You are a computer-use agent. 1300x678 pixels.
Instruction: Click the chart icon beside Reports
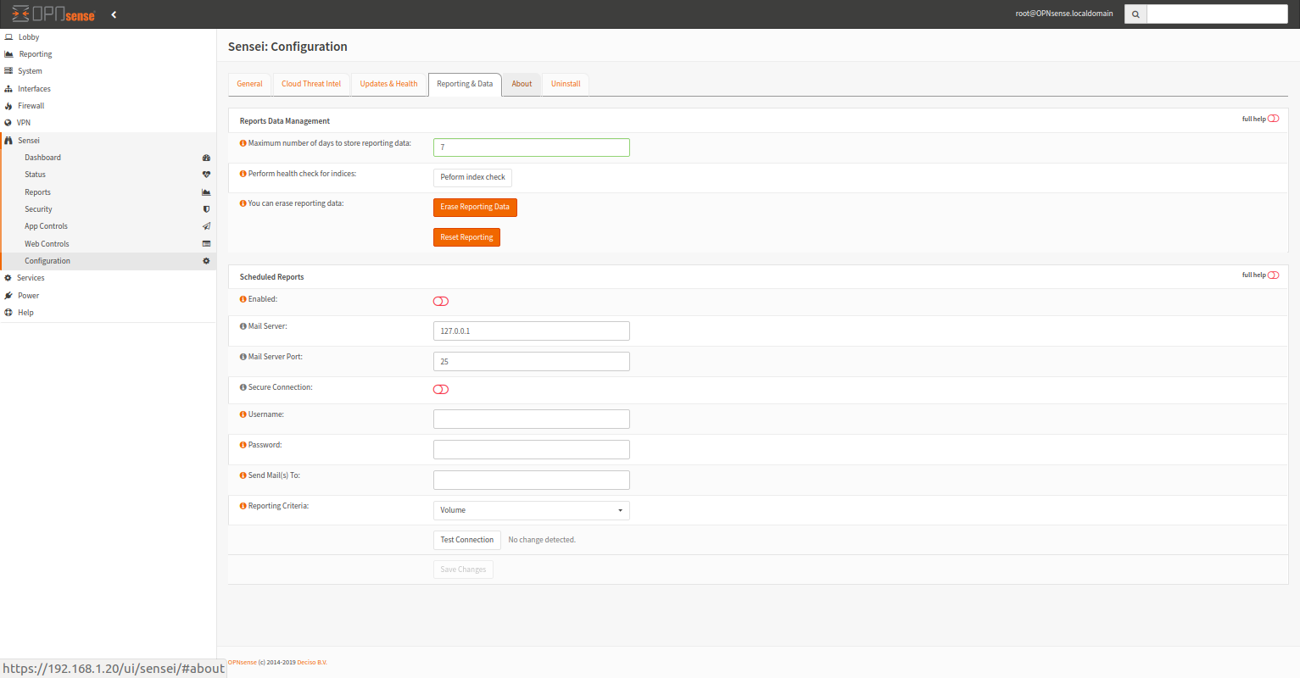tap(206, 192)
